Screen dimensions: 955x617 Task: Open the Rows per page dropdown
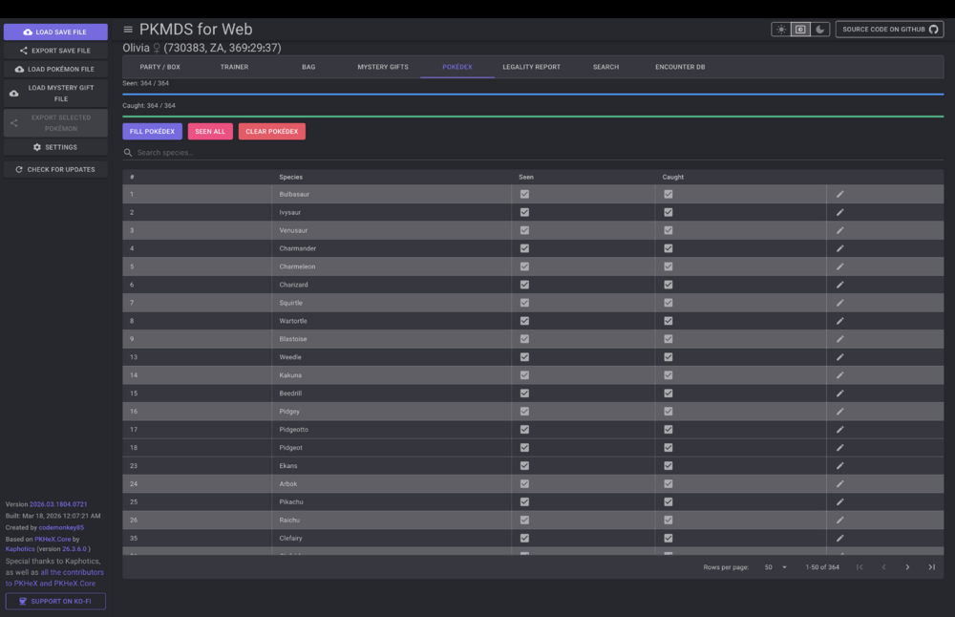pos(775,567)
